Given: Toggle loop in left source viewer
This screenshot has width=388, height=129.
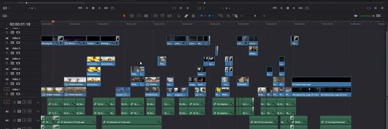Looking at the screenshot, I should (113, 8).
